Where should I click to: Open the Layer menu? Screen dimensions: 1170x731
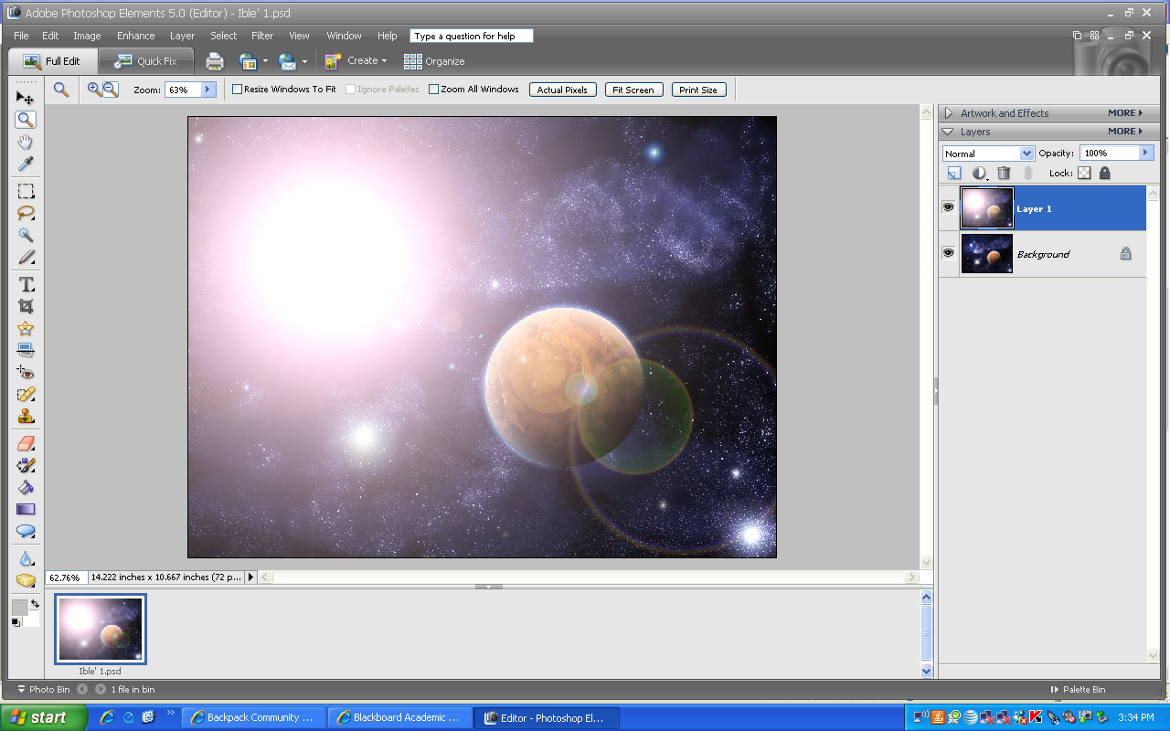182,36
